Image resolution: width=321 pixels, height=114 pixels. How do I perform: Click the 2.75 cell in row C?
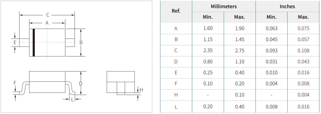coord(239,50)
